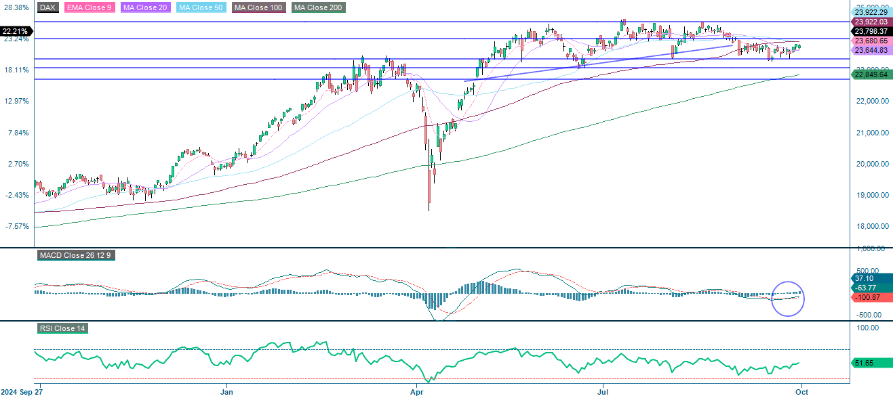Click the MA Close 20 indicator label

(x=144, y=9)
